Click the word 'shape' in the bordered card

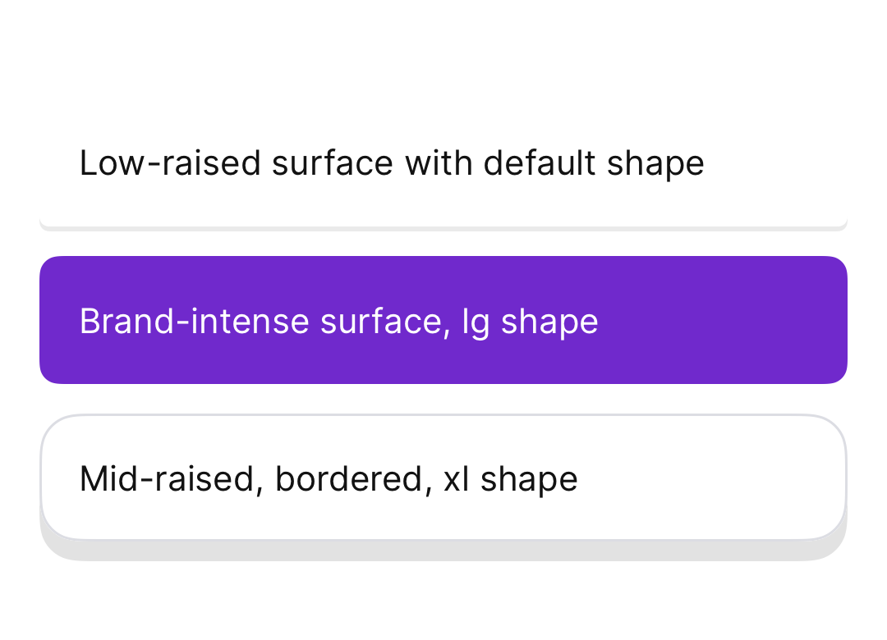pyautogui.click(x=529, y=481)
